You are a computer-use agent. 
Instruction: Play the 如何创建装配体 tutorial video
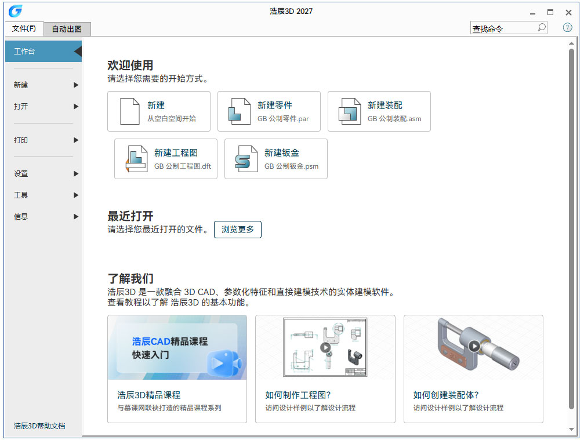pos(474,346)
